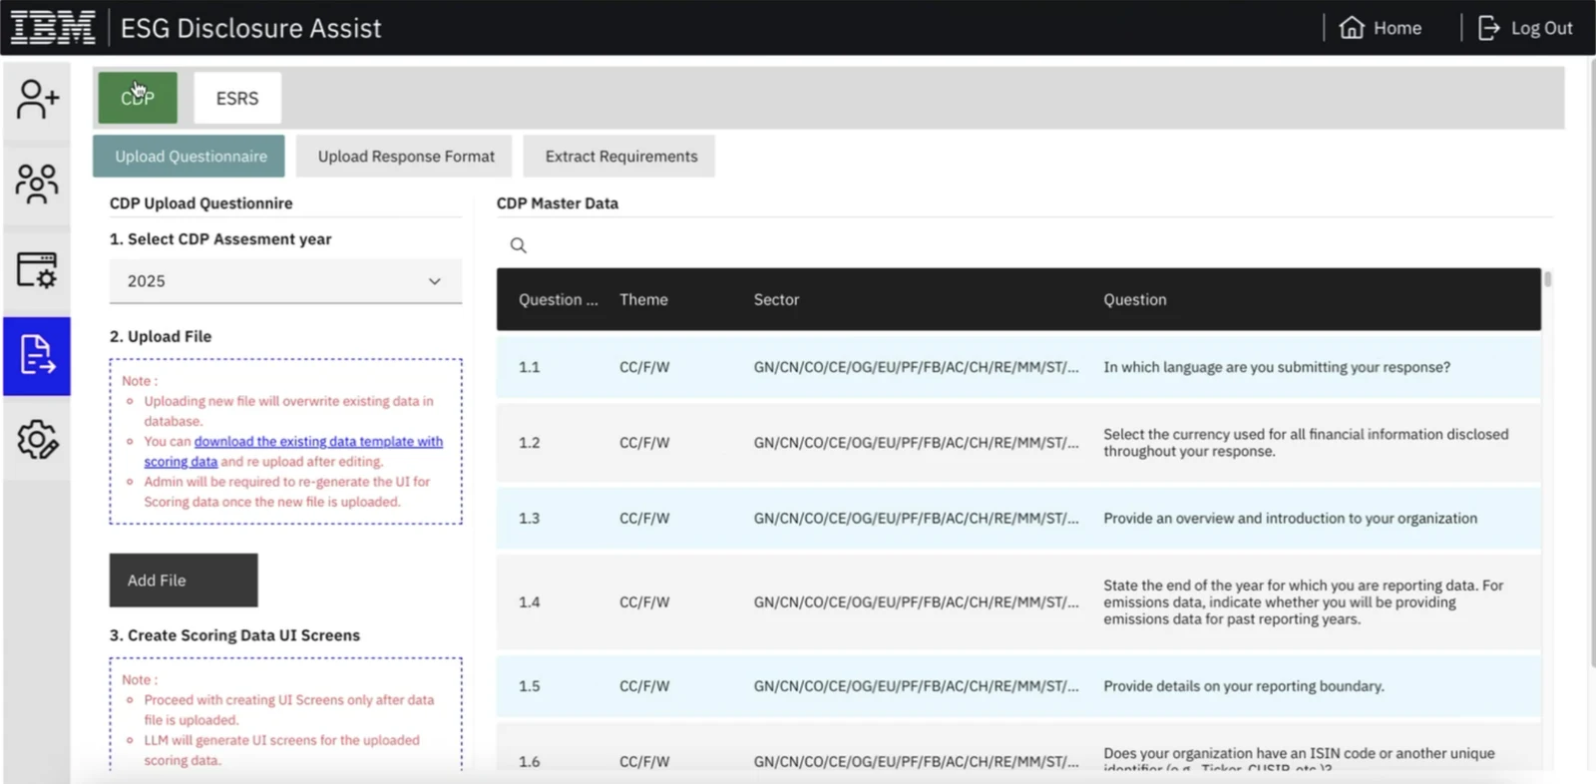The height and width of the screenshot is (784, 1596).
Task: Select question number 1.5 cell
Action: (x=529, y=686)
